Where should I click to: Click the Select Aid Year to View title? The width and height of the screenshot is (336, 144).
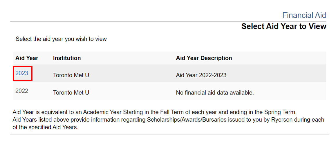(284, 26)
